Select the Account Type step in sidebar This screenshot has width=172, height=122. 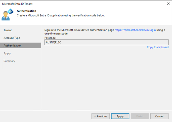pos(12,38)
